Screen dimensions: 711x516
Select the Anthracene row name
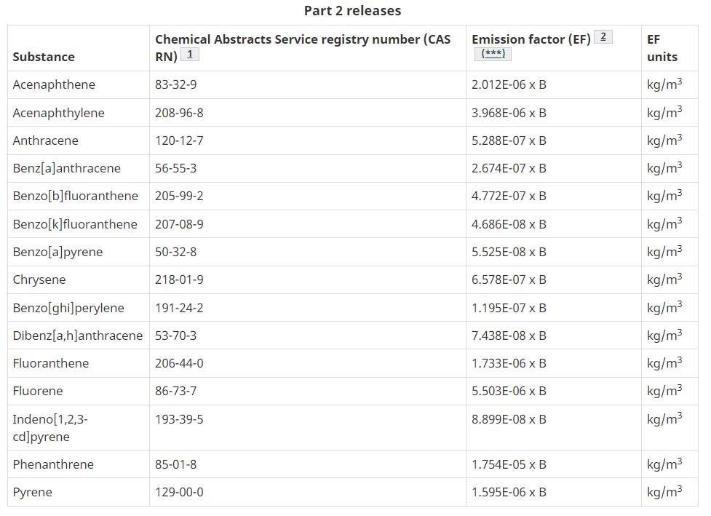pos(45,140)
